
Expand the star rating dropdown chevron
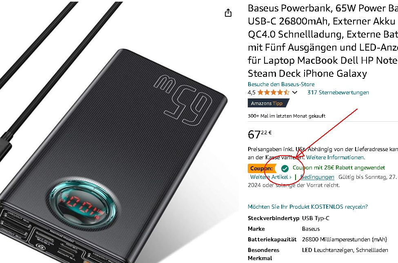pyautogui.click(x=295, y=92)
